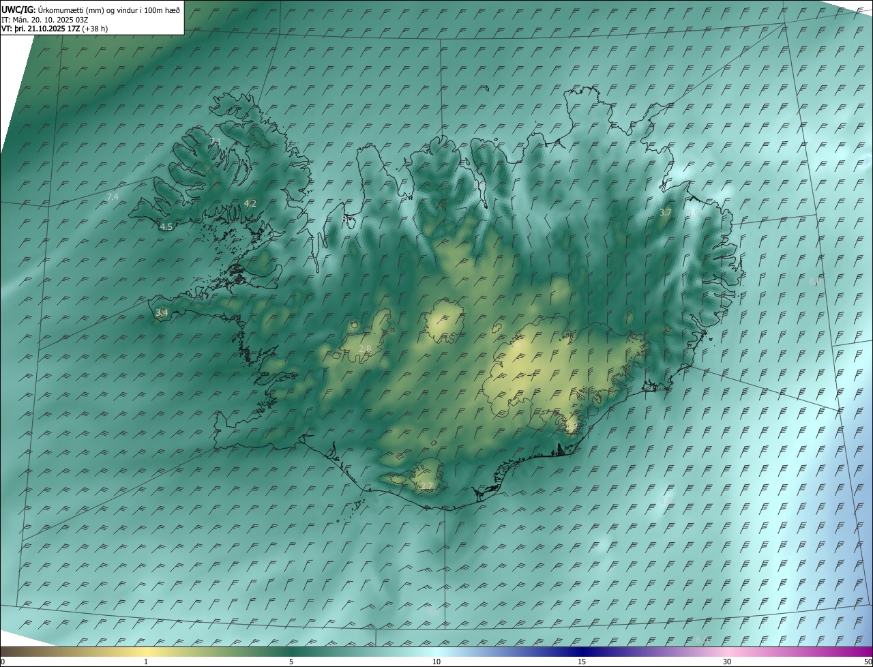Click the VT valid time 21.10.2025 17Z line
This screenshot has width=873, height=667.
click(55, 29)
